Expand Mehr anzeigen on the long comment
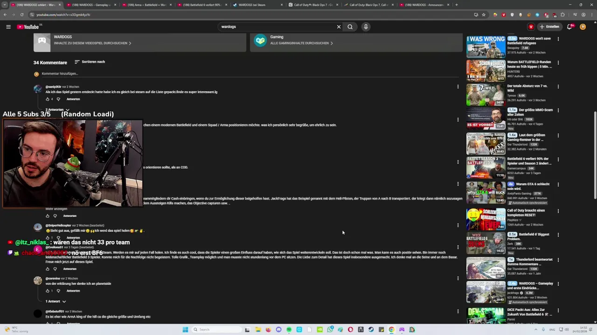This screenshot has width=597, height=335. 56,209
